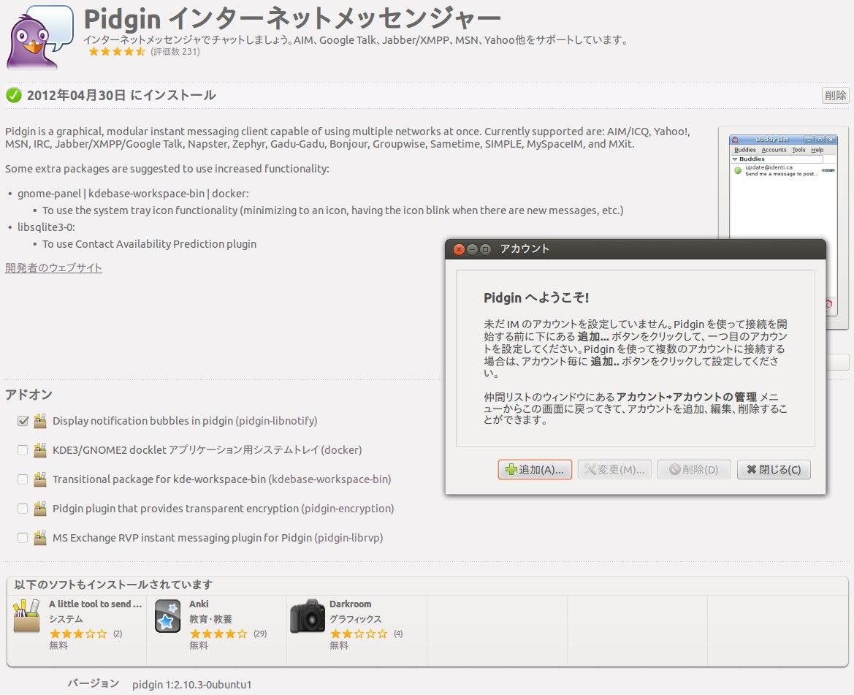
Task: Click 'To use Contact Availability Prediction plugin' text
Action: 149,244
